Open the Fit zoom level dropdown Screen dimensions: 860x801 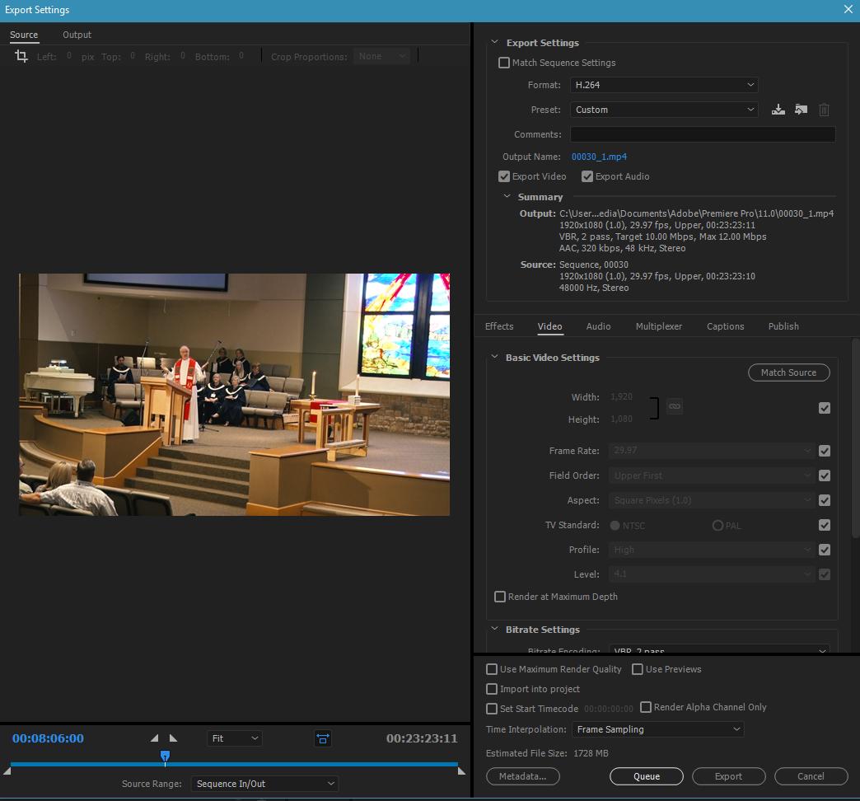(x=234, y=738)
